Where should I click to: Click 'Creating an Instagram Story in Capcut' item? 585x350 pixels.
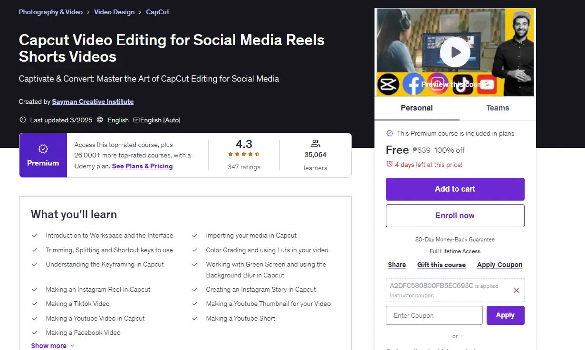click(x=261, y=289)
